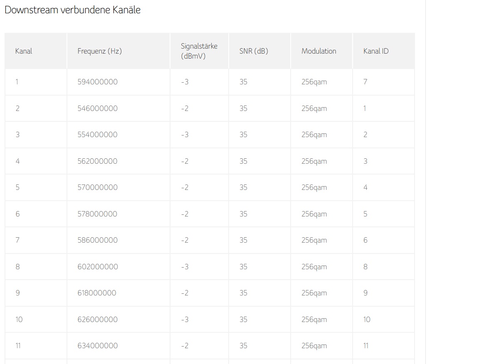The width and height of the screenshot is (479, 364).
Task: Click the Downstream verbundene Kanäle heading
Action: 72,10
